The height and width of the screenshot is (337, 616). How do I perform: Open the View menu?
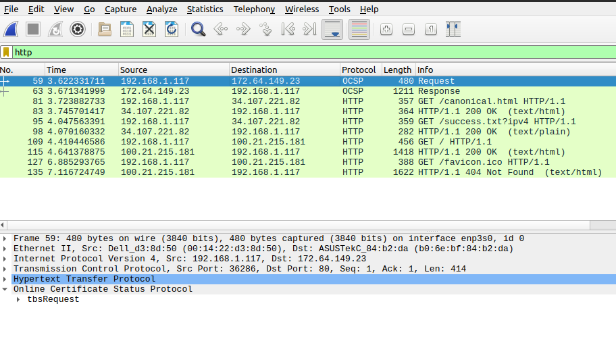pos(63,9)
